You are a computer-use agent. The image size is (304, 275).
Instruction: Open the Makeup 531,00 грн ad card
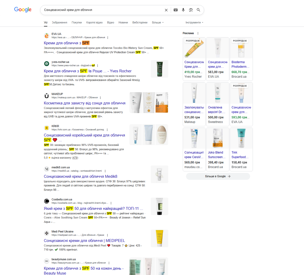point(194,104)
